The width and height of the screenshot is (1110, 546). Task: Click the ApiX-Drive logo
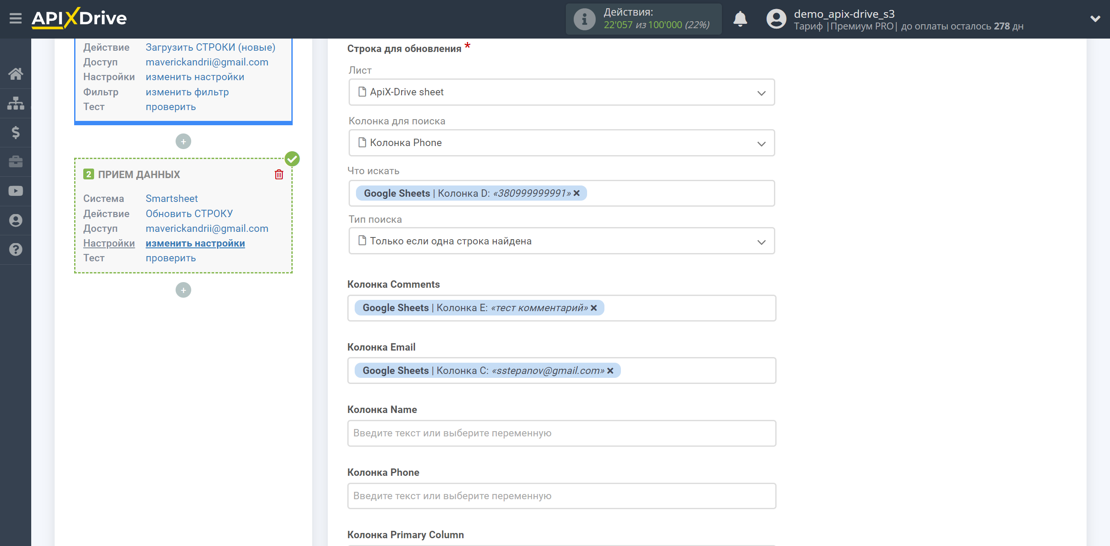pos(79,18)
